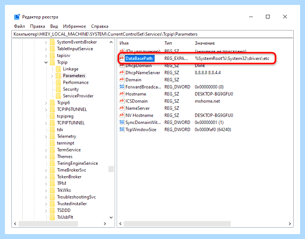Sort by the Значение column header
Image resolution: width=305 pixels, height=239 pixels.
pyautogui.click(x=205, y=43)
